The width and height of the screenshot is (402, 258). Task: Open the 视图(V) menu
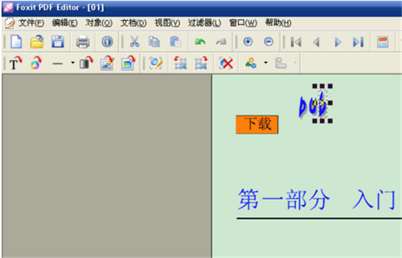167,23
